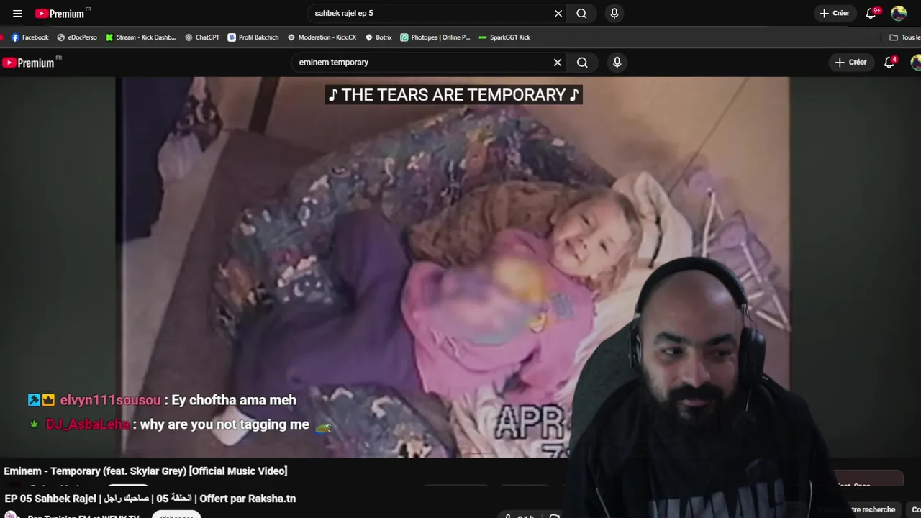
Task: Open the 'Photopea | Online P...' bookmark
Action: pos(435,37)
